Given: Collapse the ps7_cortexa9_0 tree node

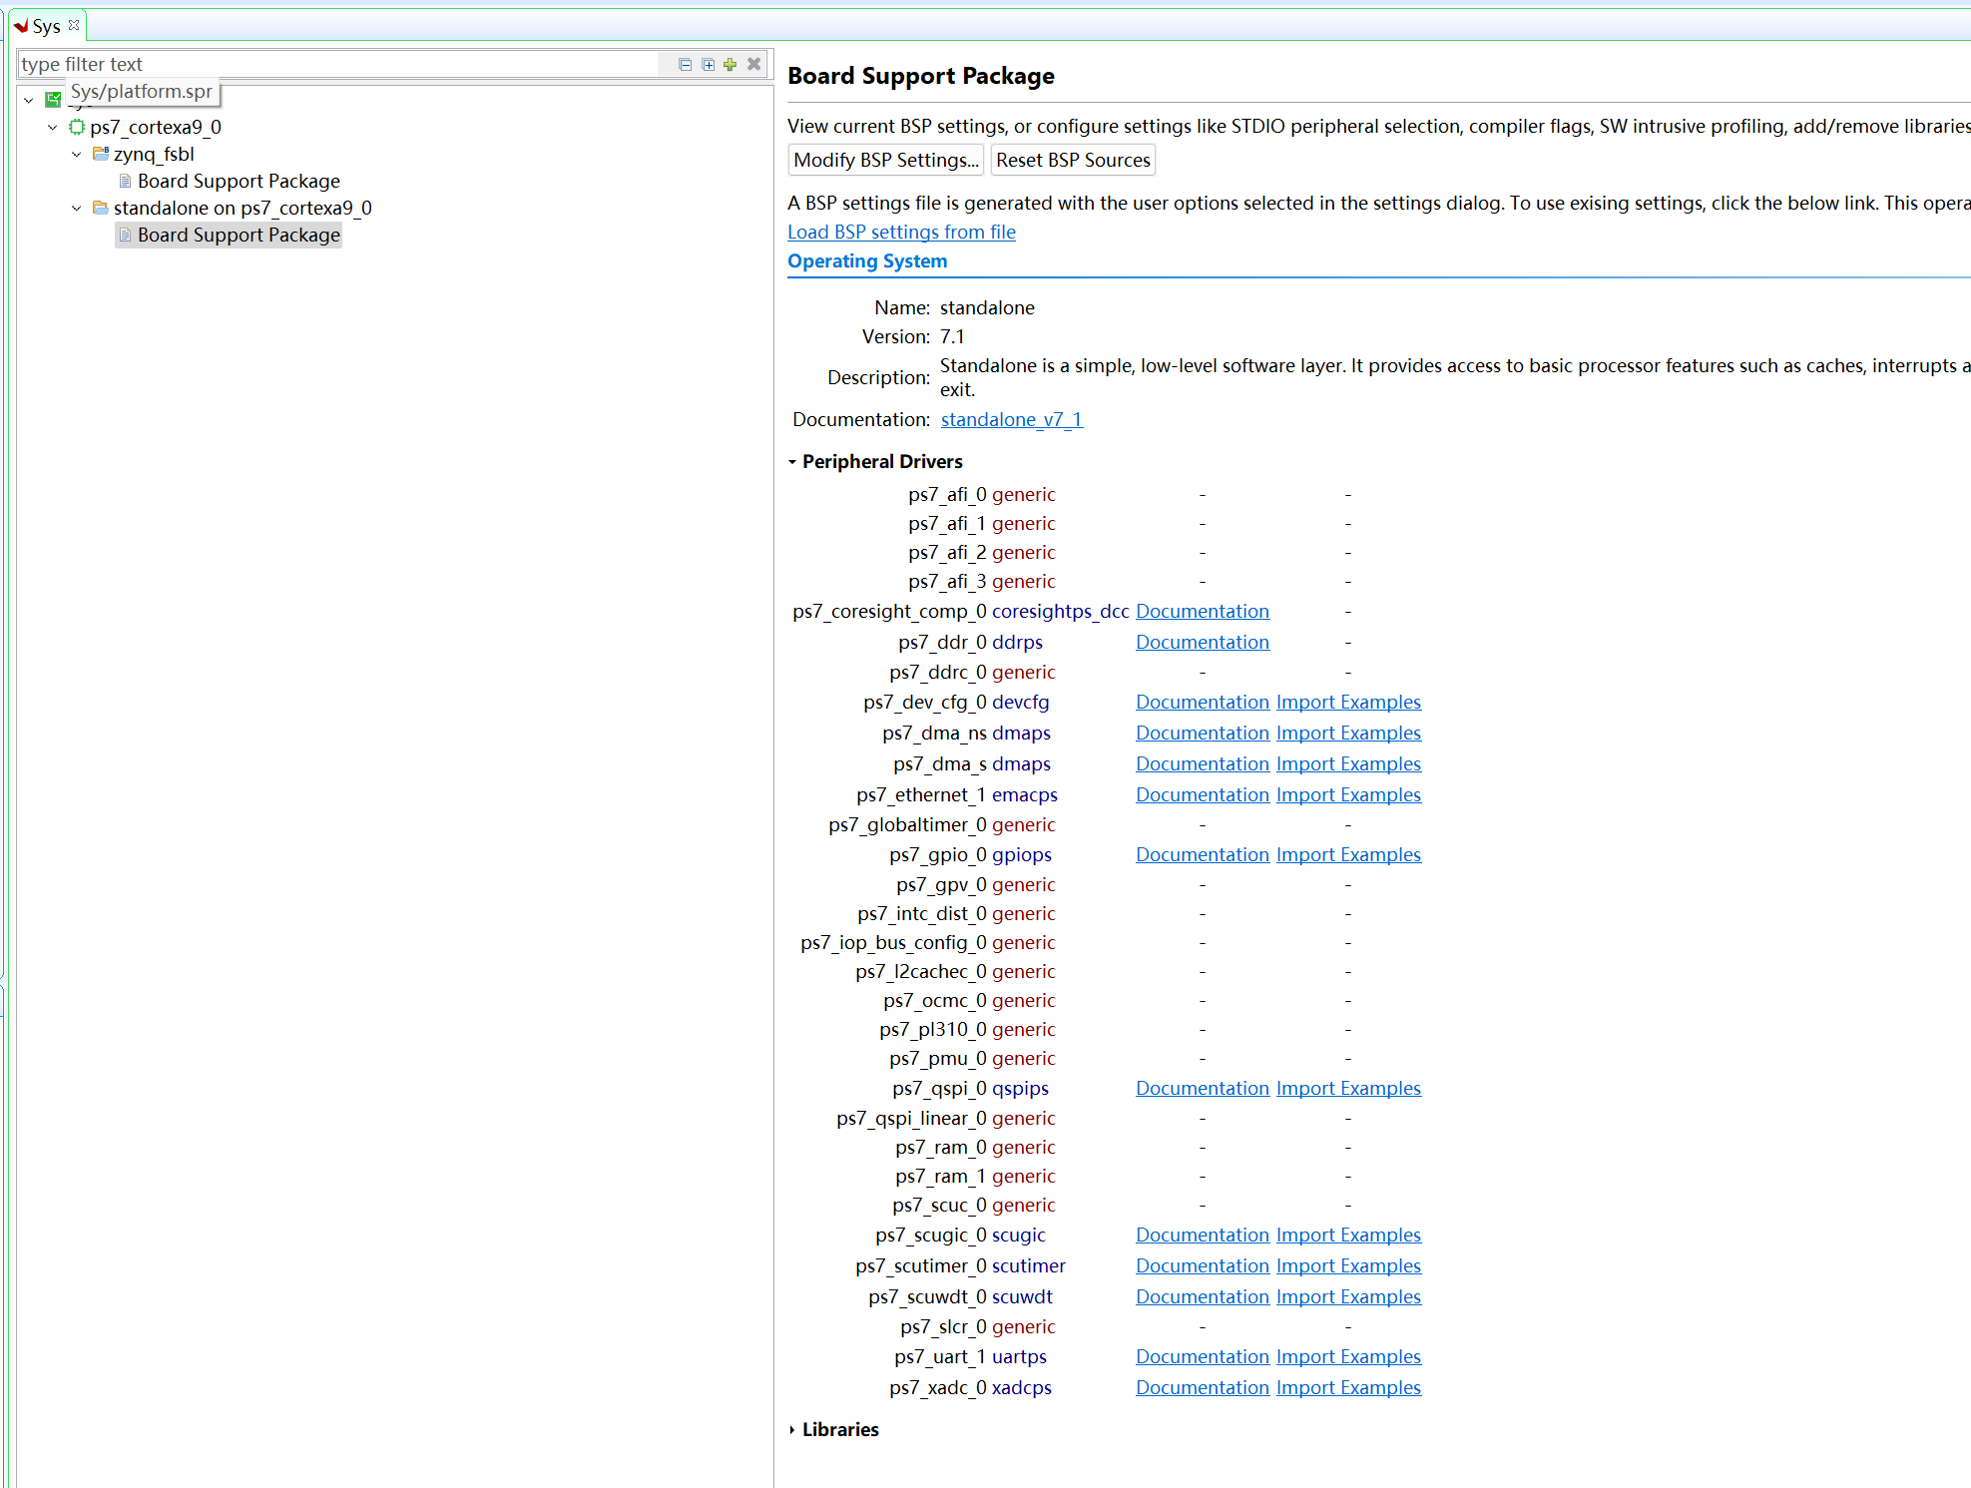Looking at the screenshot, I should 52,127.
